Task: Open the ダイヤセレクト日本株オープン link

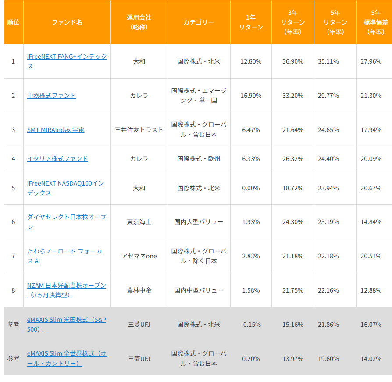Action: (x=67, y=222)
